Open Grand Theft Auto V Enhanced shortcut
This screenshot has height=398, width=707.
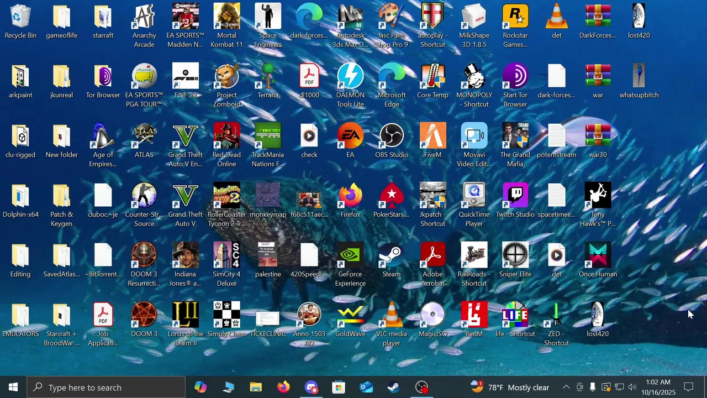coord(186,145)
